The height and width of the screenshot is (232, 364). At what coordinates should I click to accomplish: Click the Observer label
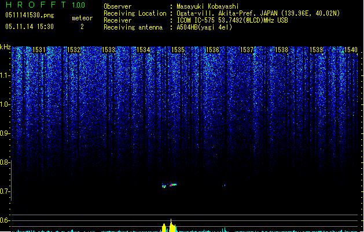tap(117, 6)
